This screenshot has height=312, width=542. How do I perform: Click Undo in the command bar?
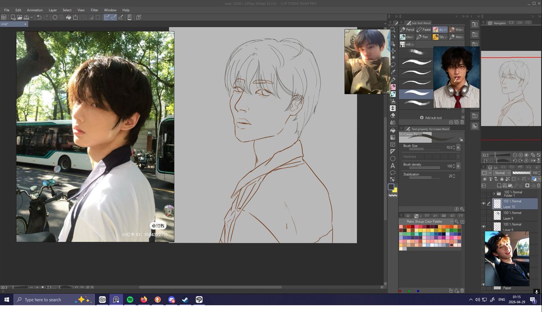[x=39, y=17]
